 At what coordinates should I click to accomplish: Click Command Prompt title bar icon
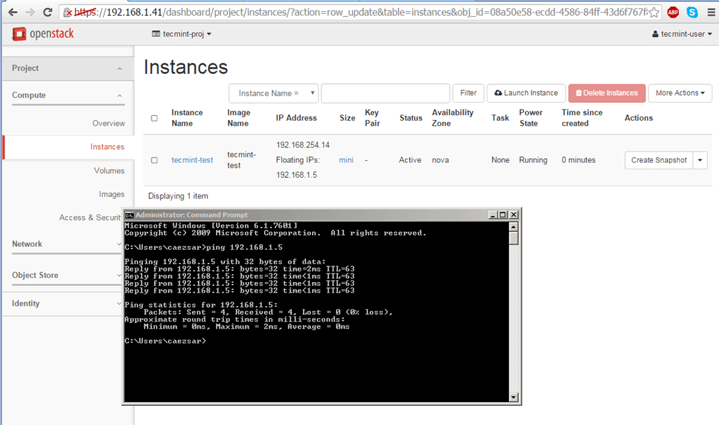130,215
